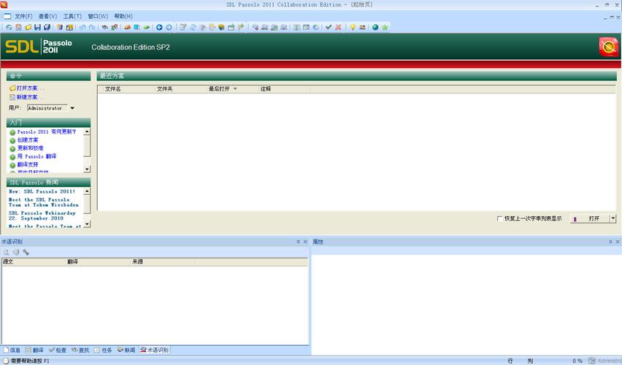Screen dimensions: 622x365
Task: Switch to the 新闻 tab
Action: [x=126, y=350]
